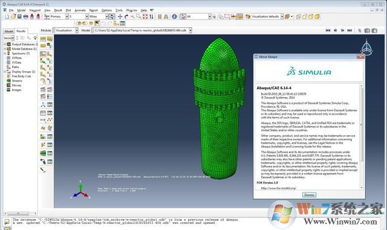
Task: Click the Open file folder icon
Action: pos(13,16)
